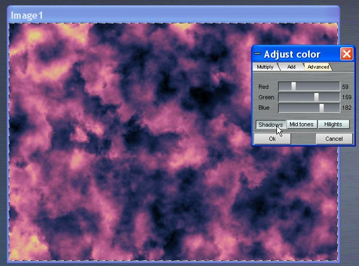
Task: Click the Adjust color title text
Action: pos(292,54)
